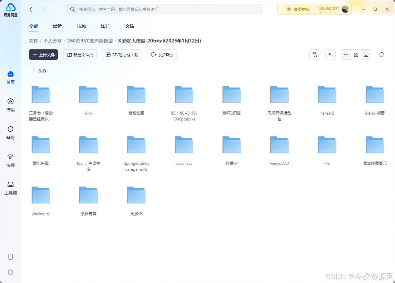The width and height of the screenshot is (395, 283).
Task: Click the BT/磁力链下载 button
Action: (122, 55)
